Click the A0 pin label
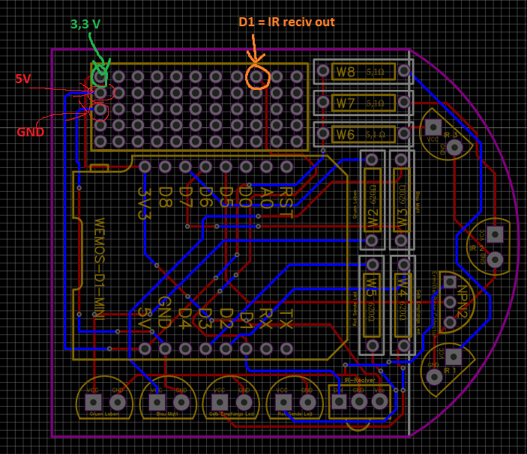 [266, 198]
